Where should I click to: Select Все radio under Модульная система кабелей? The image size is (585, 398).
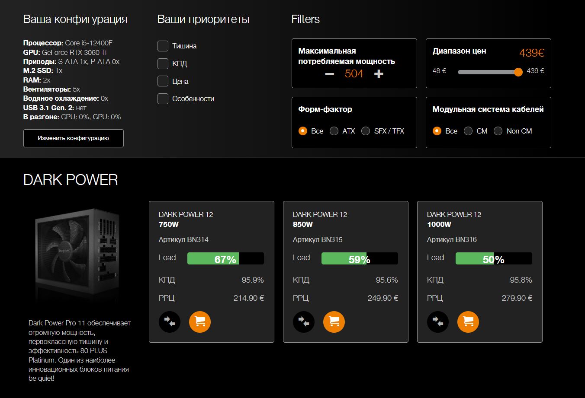point(437,131)
